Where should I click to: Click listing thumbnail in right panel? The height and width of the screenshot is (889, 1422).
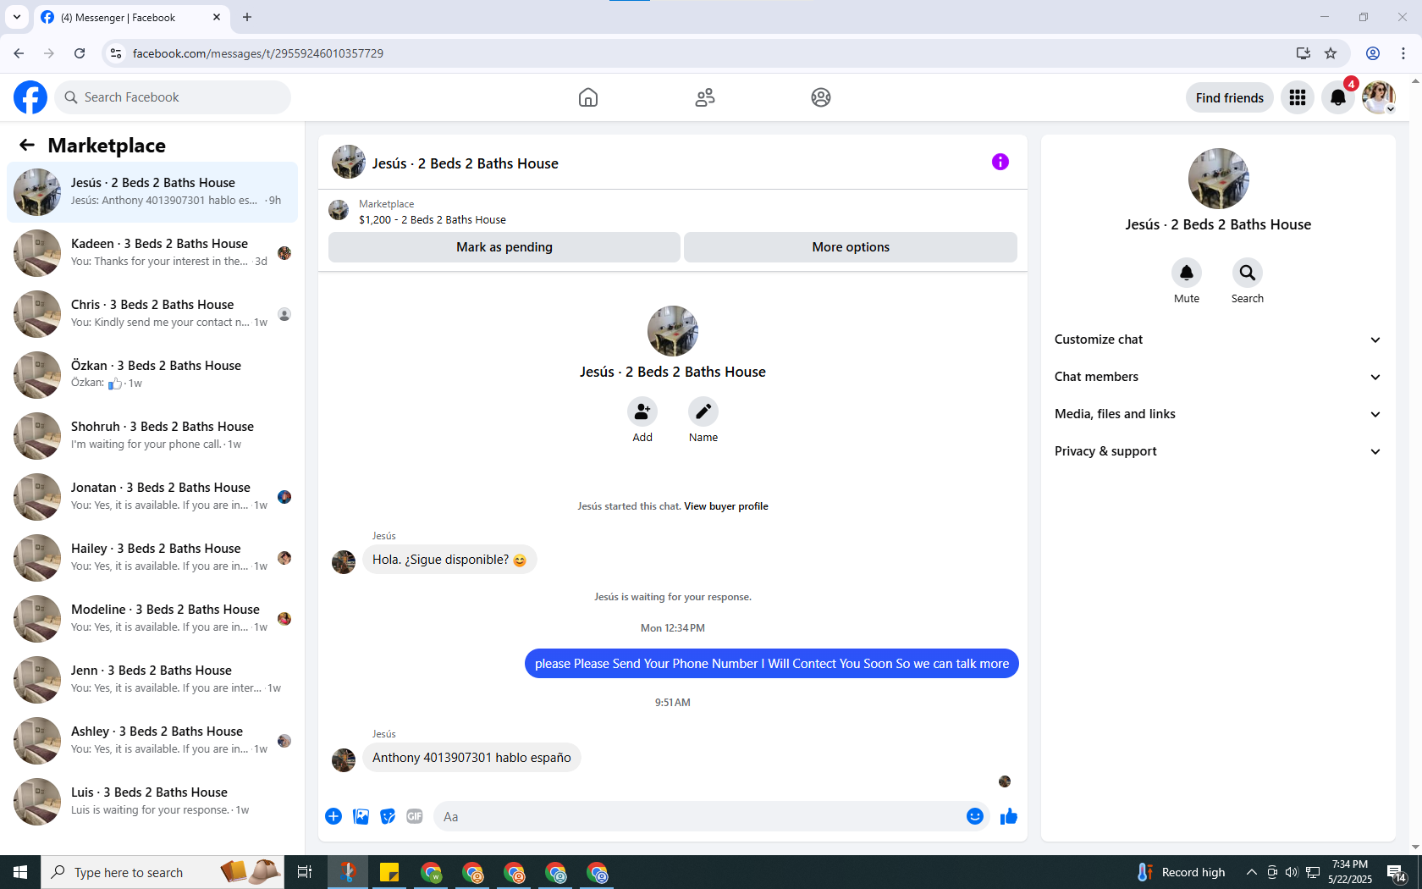(1219, 179)
